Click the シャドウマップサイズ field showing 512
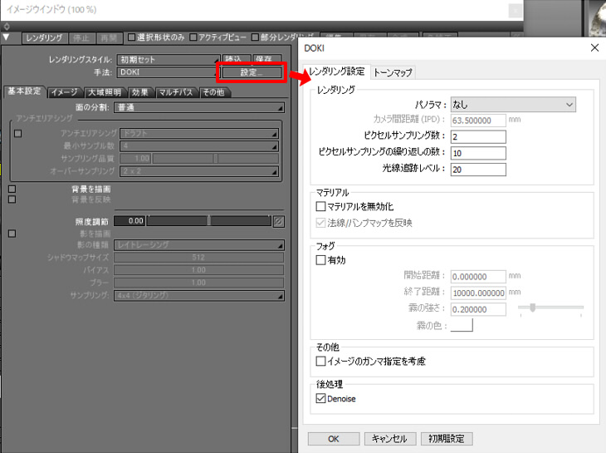Image resolution: width=606 pixels, height=453 pixels. click(x=199, y=258)
